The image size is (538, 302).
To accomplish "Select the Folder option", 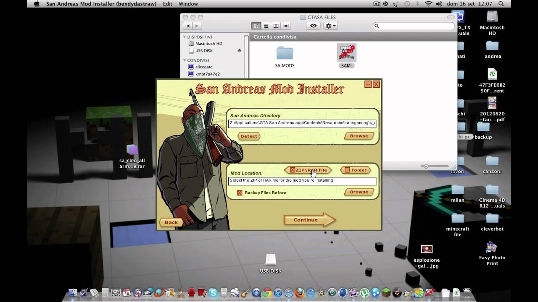I will click(x=356, y=170).
